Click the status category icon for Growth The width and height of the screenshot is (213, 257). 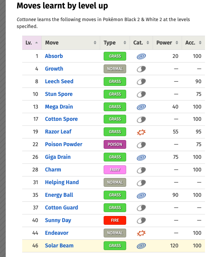141,69
